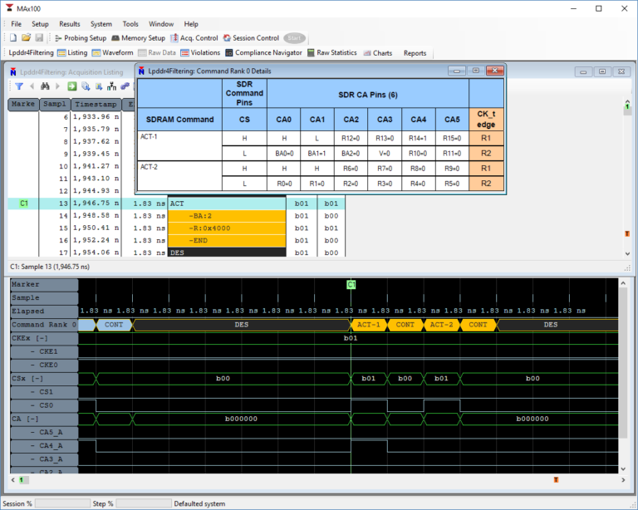Click the listing scrollbar down arrow

[627, 253]
